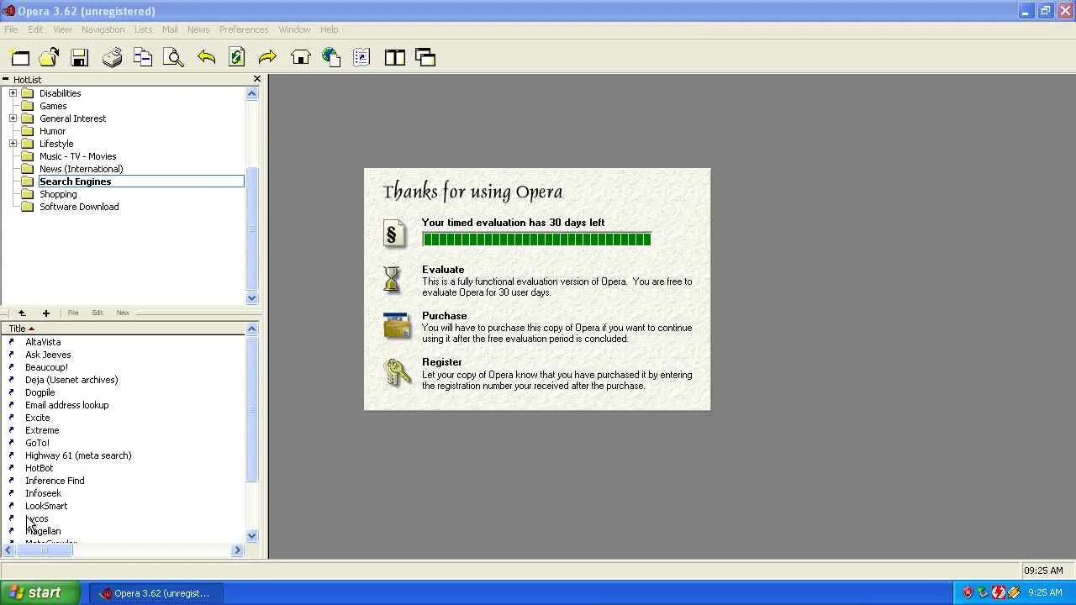The width and height of the screenshot is (1076, 605).
Task: Select the HotBot bookmark
Action: point(39,468)
